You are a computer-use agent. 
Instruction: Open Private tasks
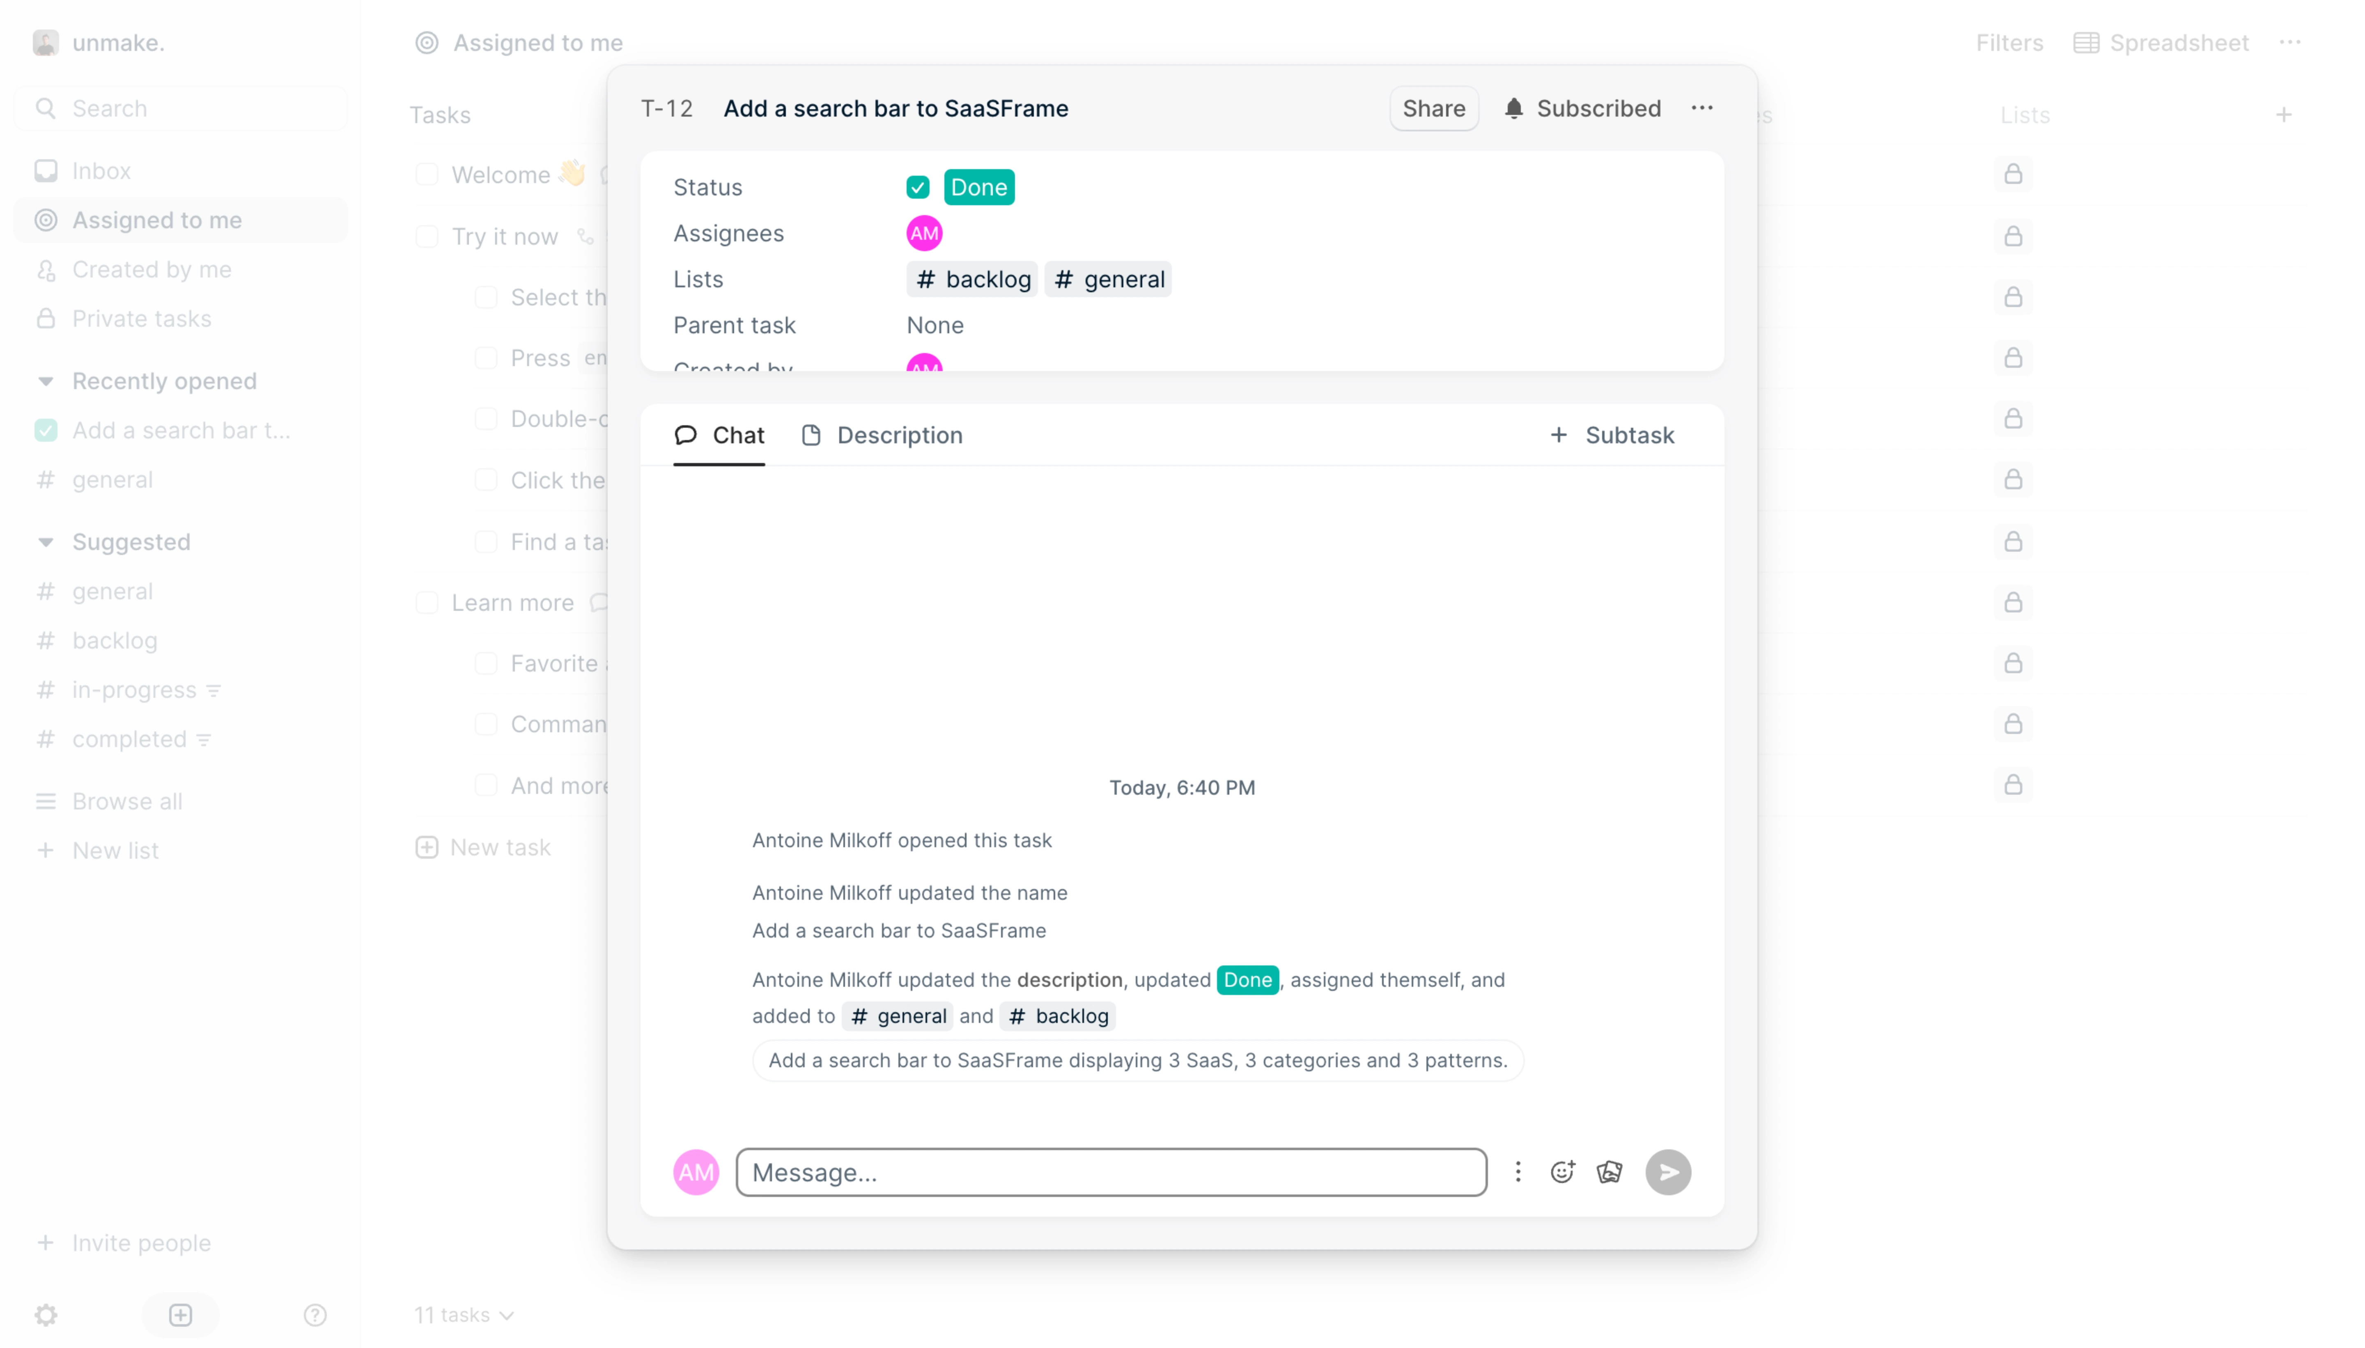181,319
